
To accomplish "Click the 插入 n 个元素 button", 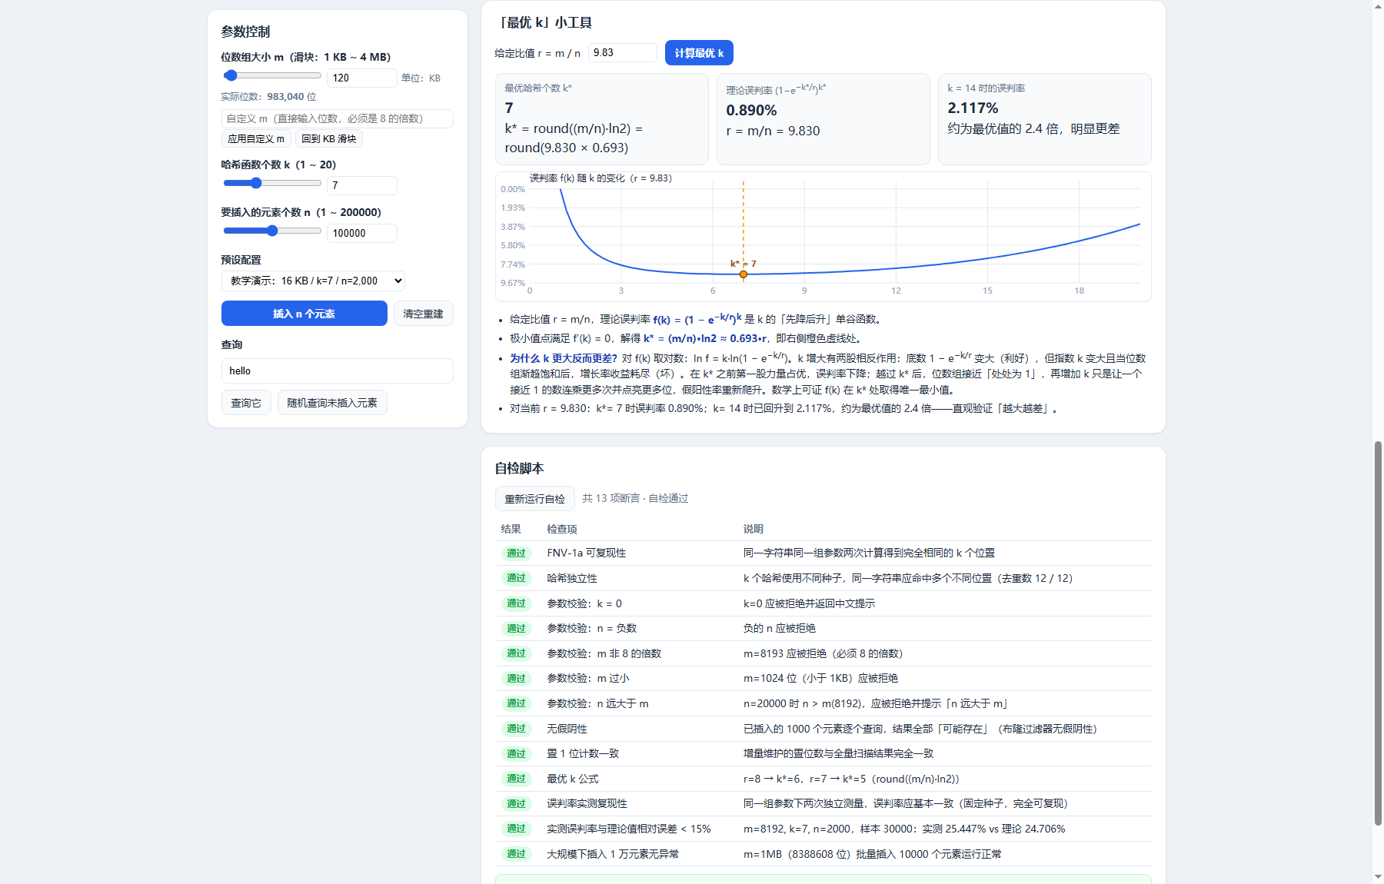I will click(304, 314).
